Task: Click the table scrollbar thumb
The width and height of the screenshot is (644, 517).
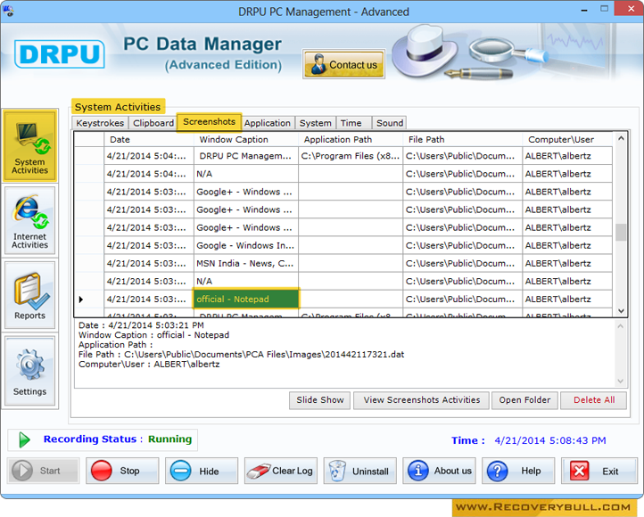Action: tap(621, 233)
